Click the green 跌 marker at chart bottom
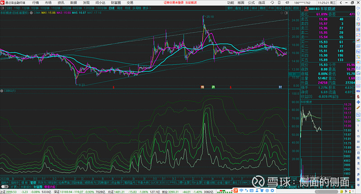 (213, 87)
